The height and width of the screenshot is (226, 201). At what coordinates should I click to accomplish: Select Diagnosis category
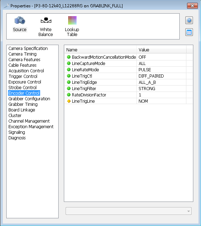(17, 138)
